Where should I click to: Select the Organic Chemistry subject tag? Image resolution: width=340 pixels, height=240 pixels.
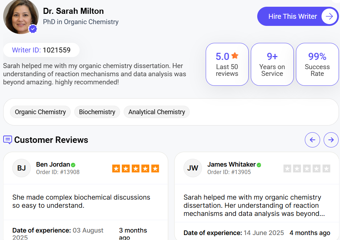click(41, 112)
